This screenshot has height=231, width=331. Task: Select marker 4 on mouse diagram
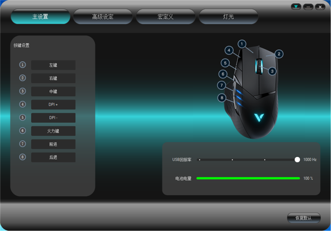229,50
